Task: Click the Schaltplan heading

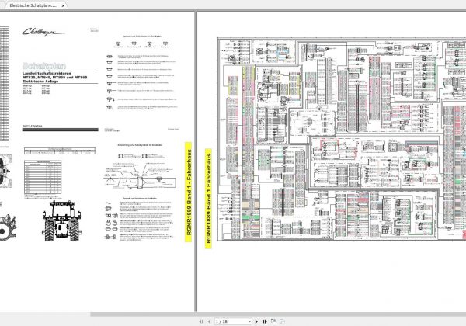Action: pyautogui.click(x=44, y=66)
